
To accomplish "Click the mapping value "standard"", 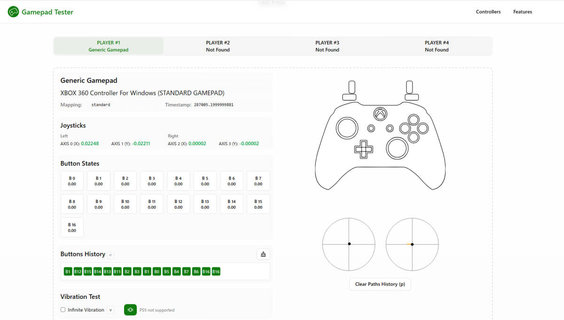I will click(x=101, y=105).
